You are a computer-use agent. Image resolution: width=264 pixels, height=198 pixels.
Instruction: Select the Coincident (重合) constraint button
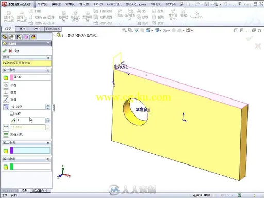6,100
